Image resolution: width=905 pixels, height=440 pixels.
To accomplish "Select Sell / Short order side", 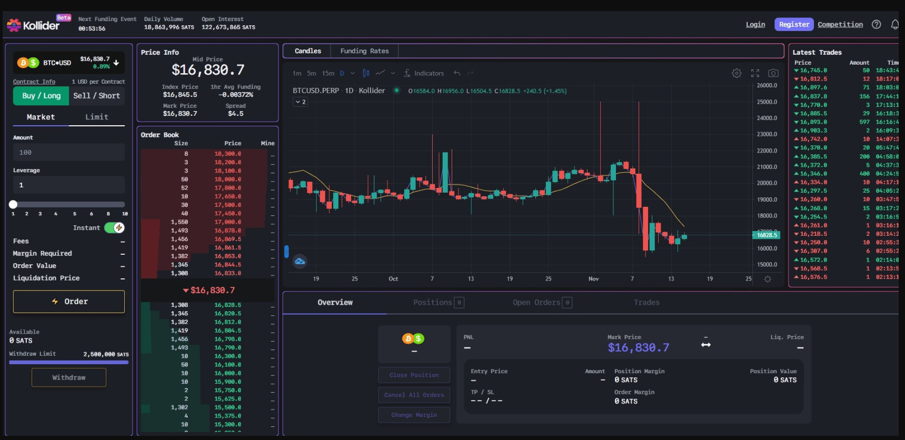I will [96, 96].
